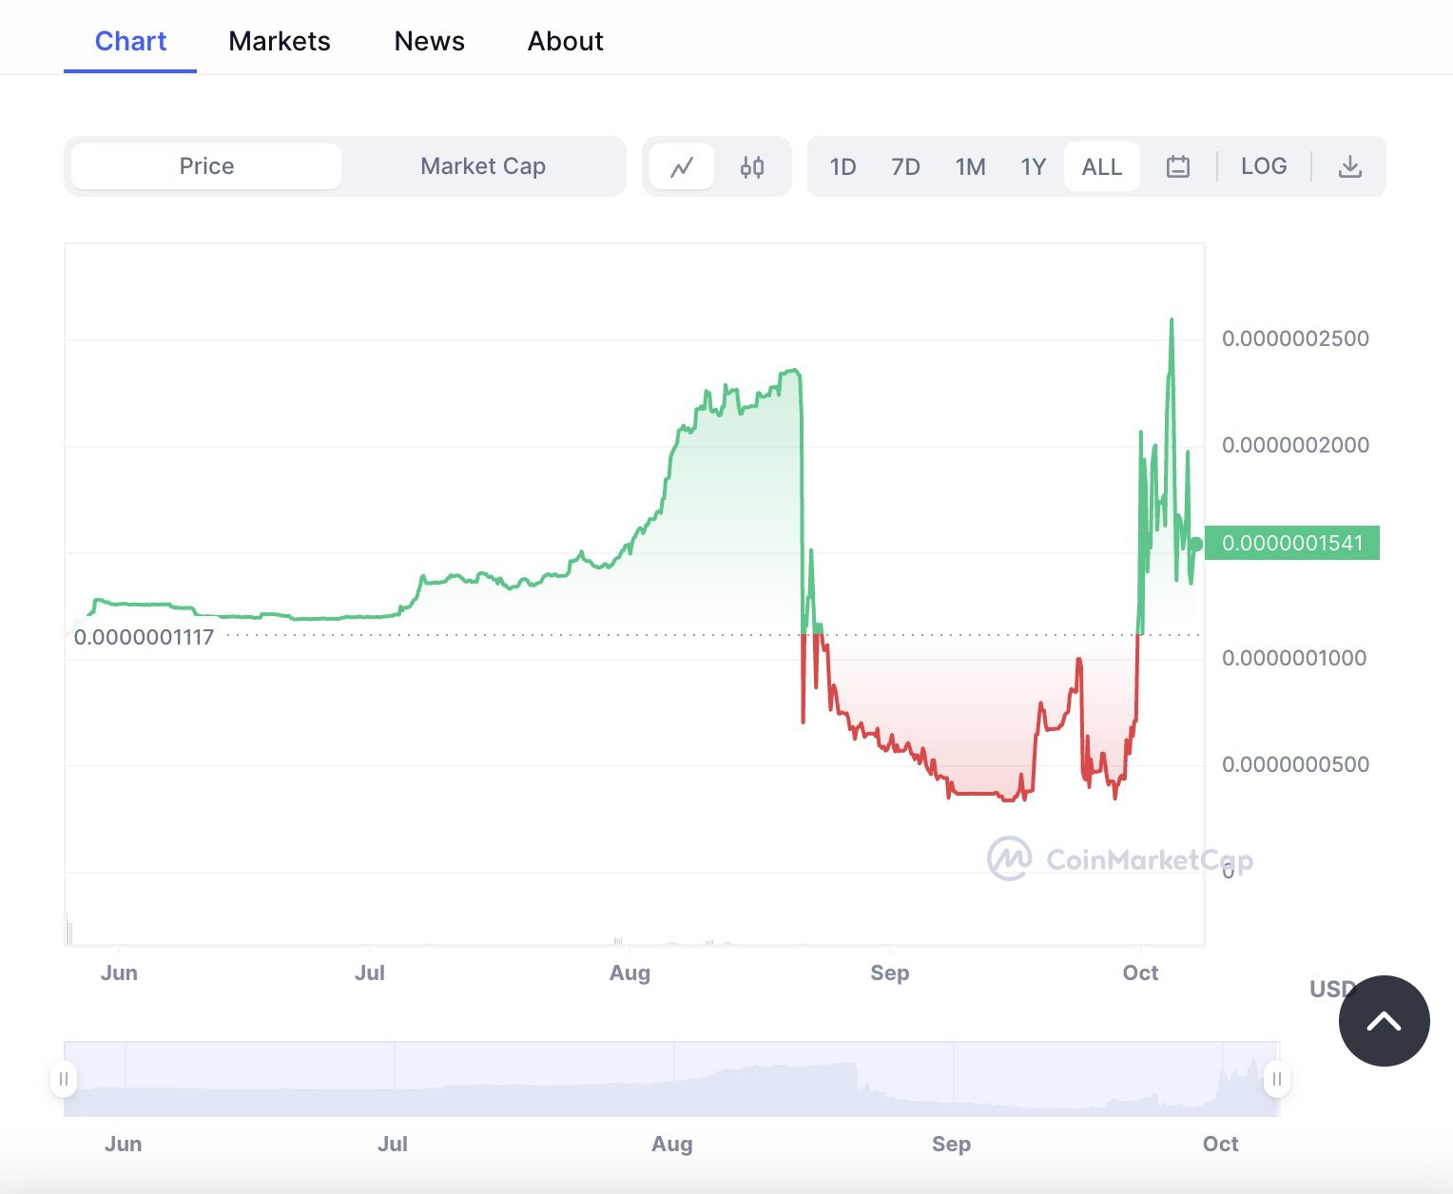The image size is (1453, 1194).
Task: Click the 0.0000002500 axis label
Action: pyautogui.click(x=1295, y=338)
